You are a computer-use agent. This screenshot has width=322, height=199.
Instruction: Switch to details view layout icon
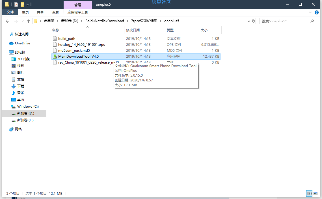click(x=309, y=193)
